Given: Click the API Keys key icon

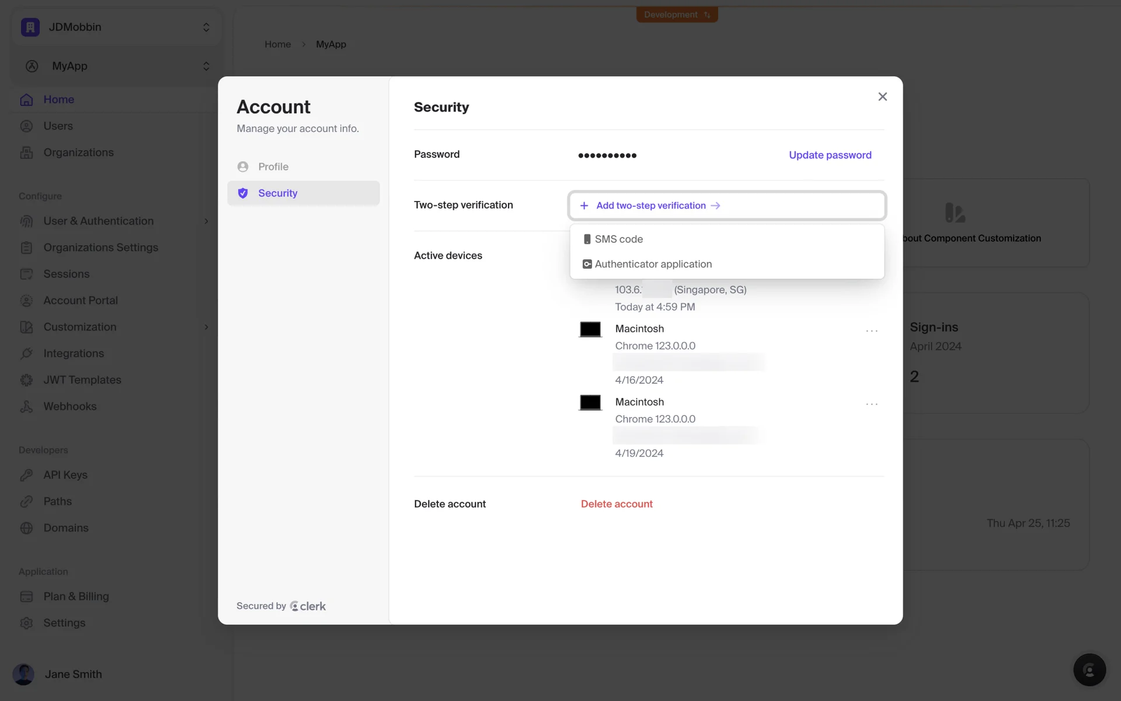Looking at the screenshot, I should [26, 475].
